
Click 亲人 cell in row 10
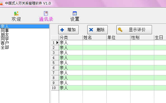click(x=71, y=88)
